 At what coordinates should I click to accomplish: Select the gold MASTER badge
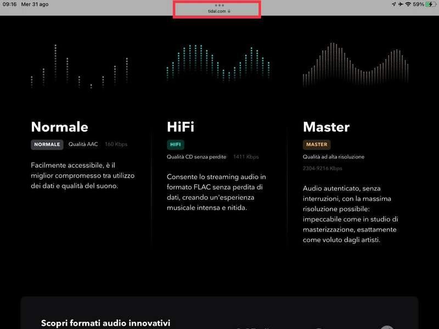click(x=317, y=145)
